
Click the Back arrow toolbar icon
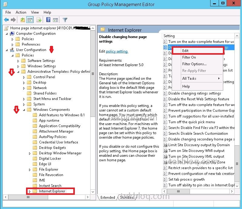pos(6,20)
